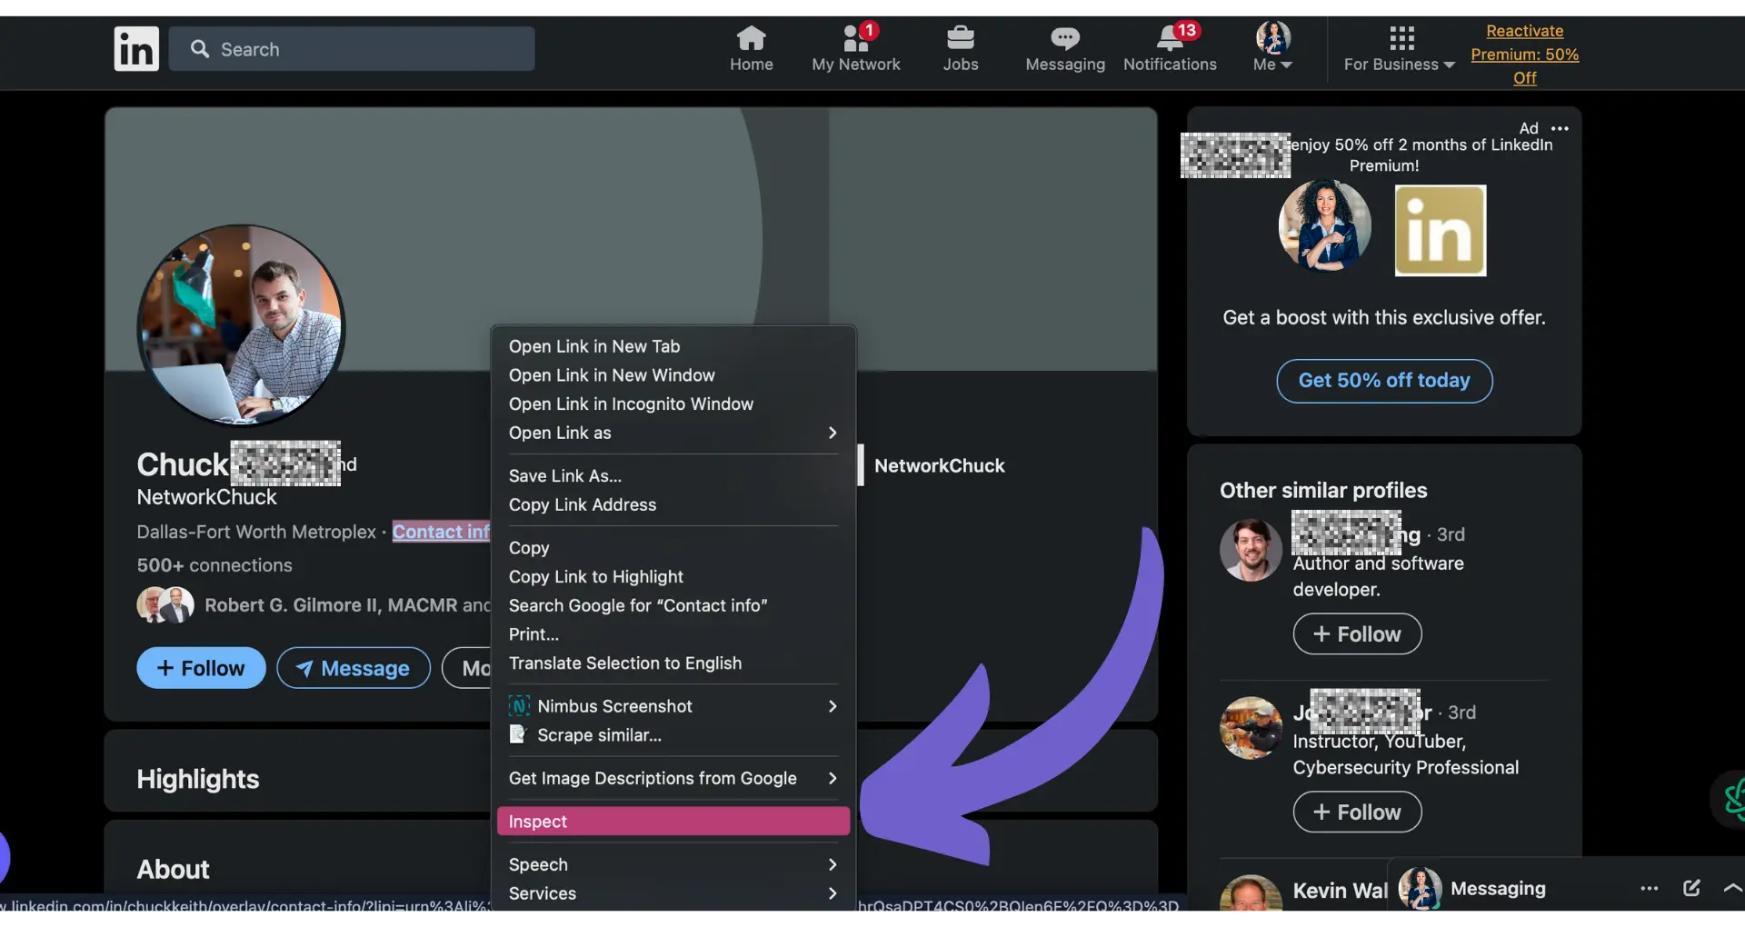The image size is (1745, 927).
Task: Open Messaging in the top navigation
Action: tap(1065, 49)
